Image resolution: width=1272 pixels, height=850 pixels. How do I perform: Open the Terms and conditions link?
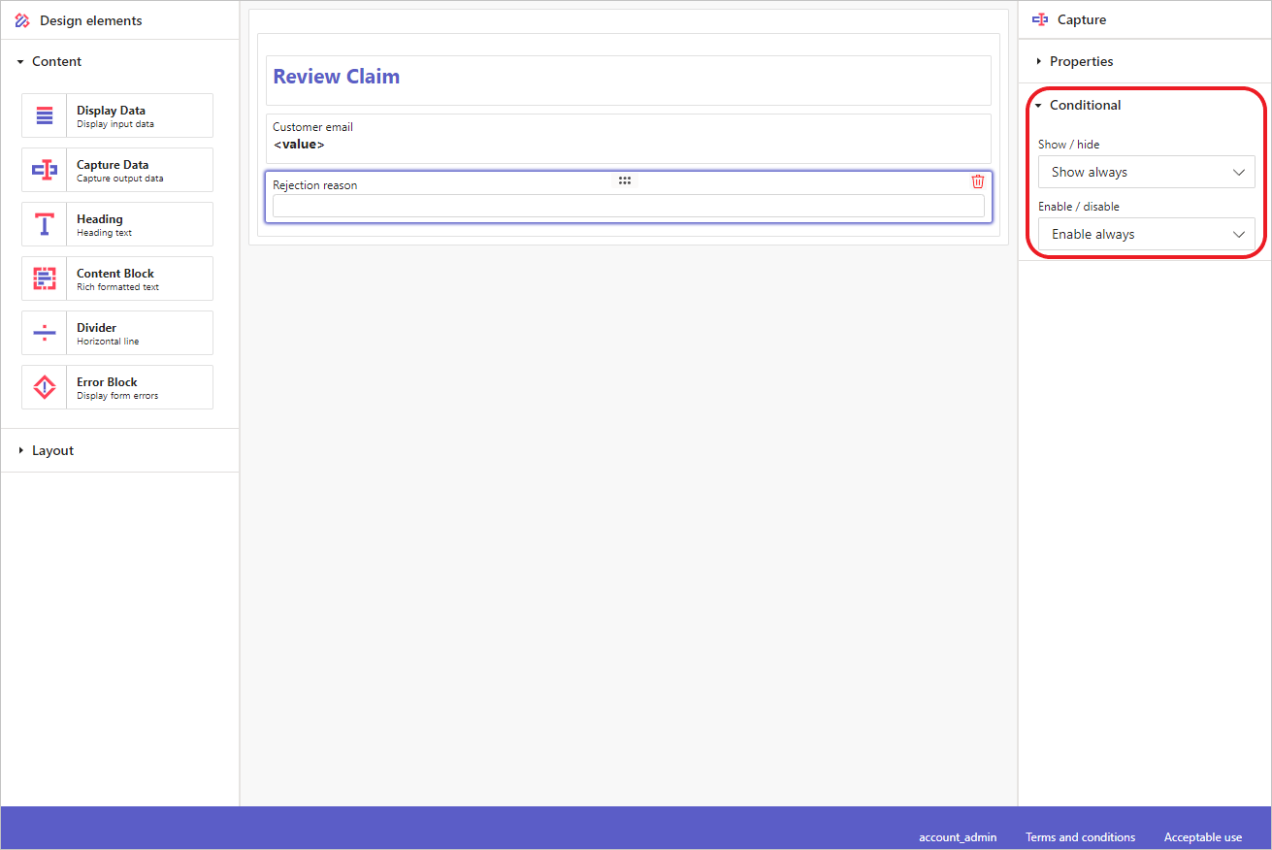pyautogui.click(x=1080, y=837)
